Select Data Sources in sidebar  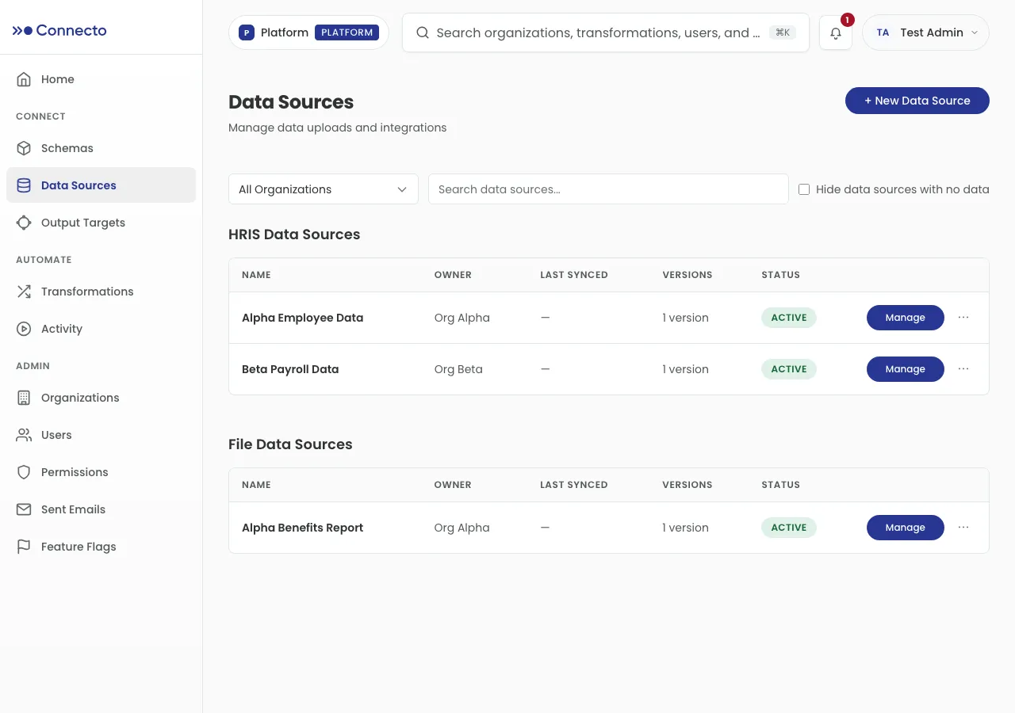coord(101,185)
